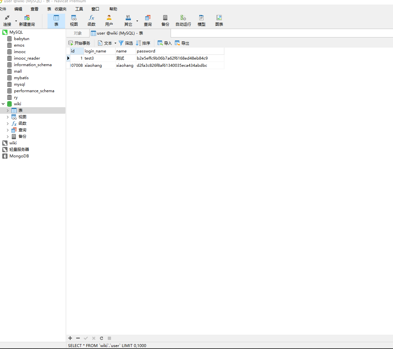Add record with plus icon at bottom
The image size is (393, 349).
[x=70, y=338]
